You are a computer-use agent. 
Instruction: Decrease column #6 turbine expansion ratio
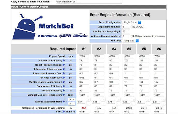[x=163, y=104]
